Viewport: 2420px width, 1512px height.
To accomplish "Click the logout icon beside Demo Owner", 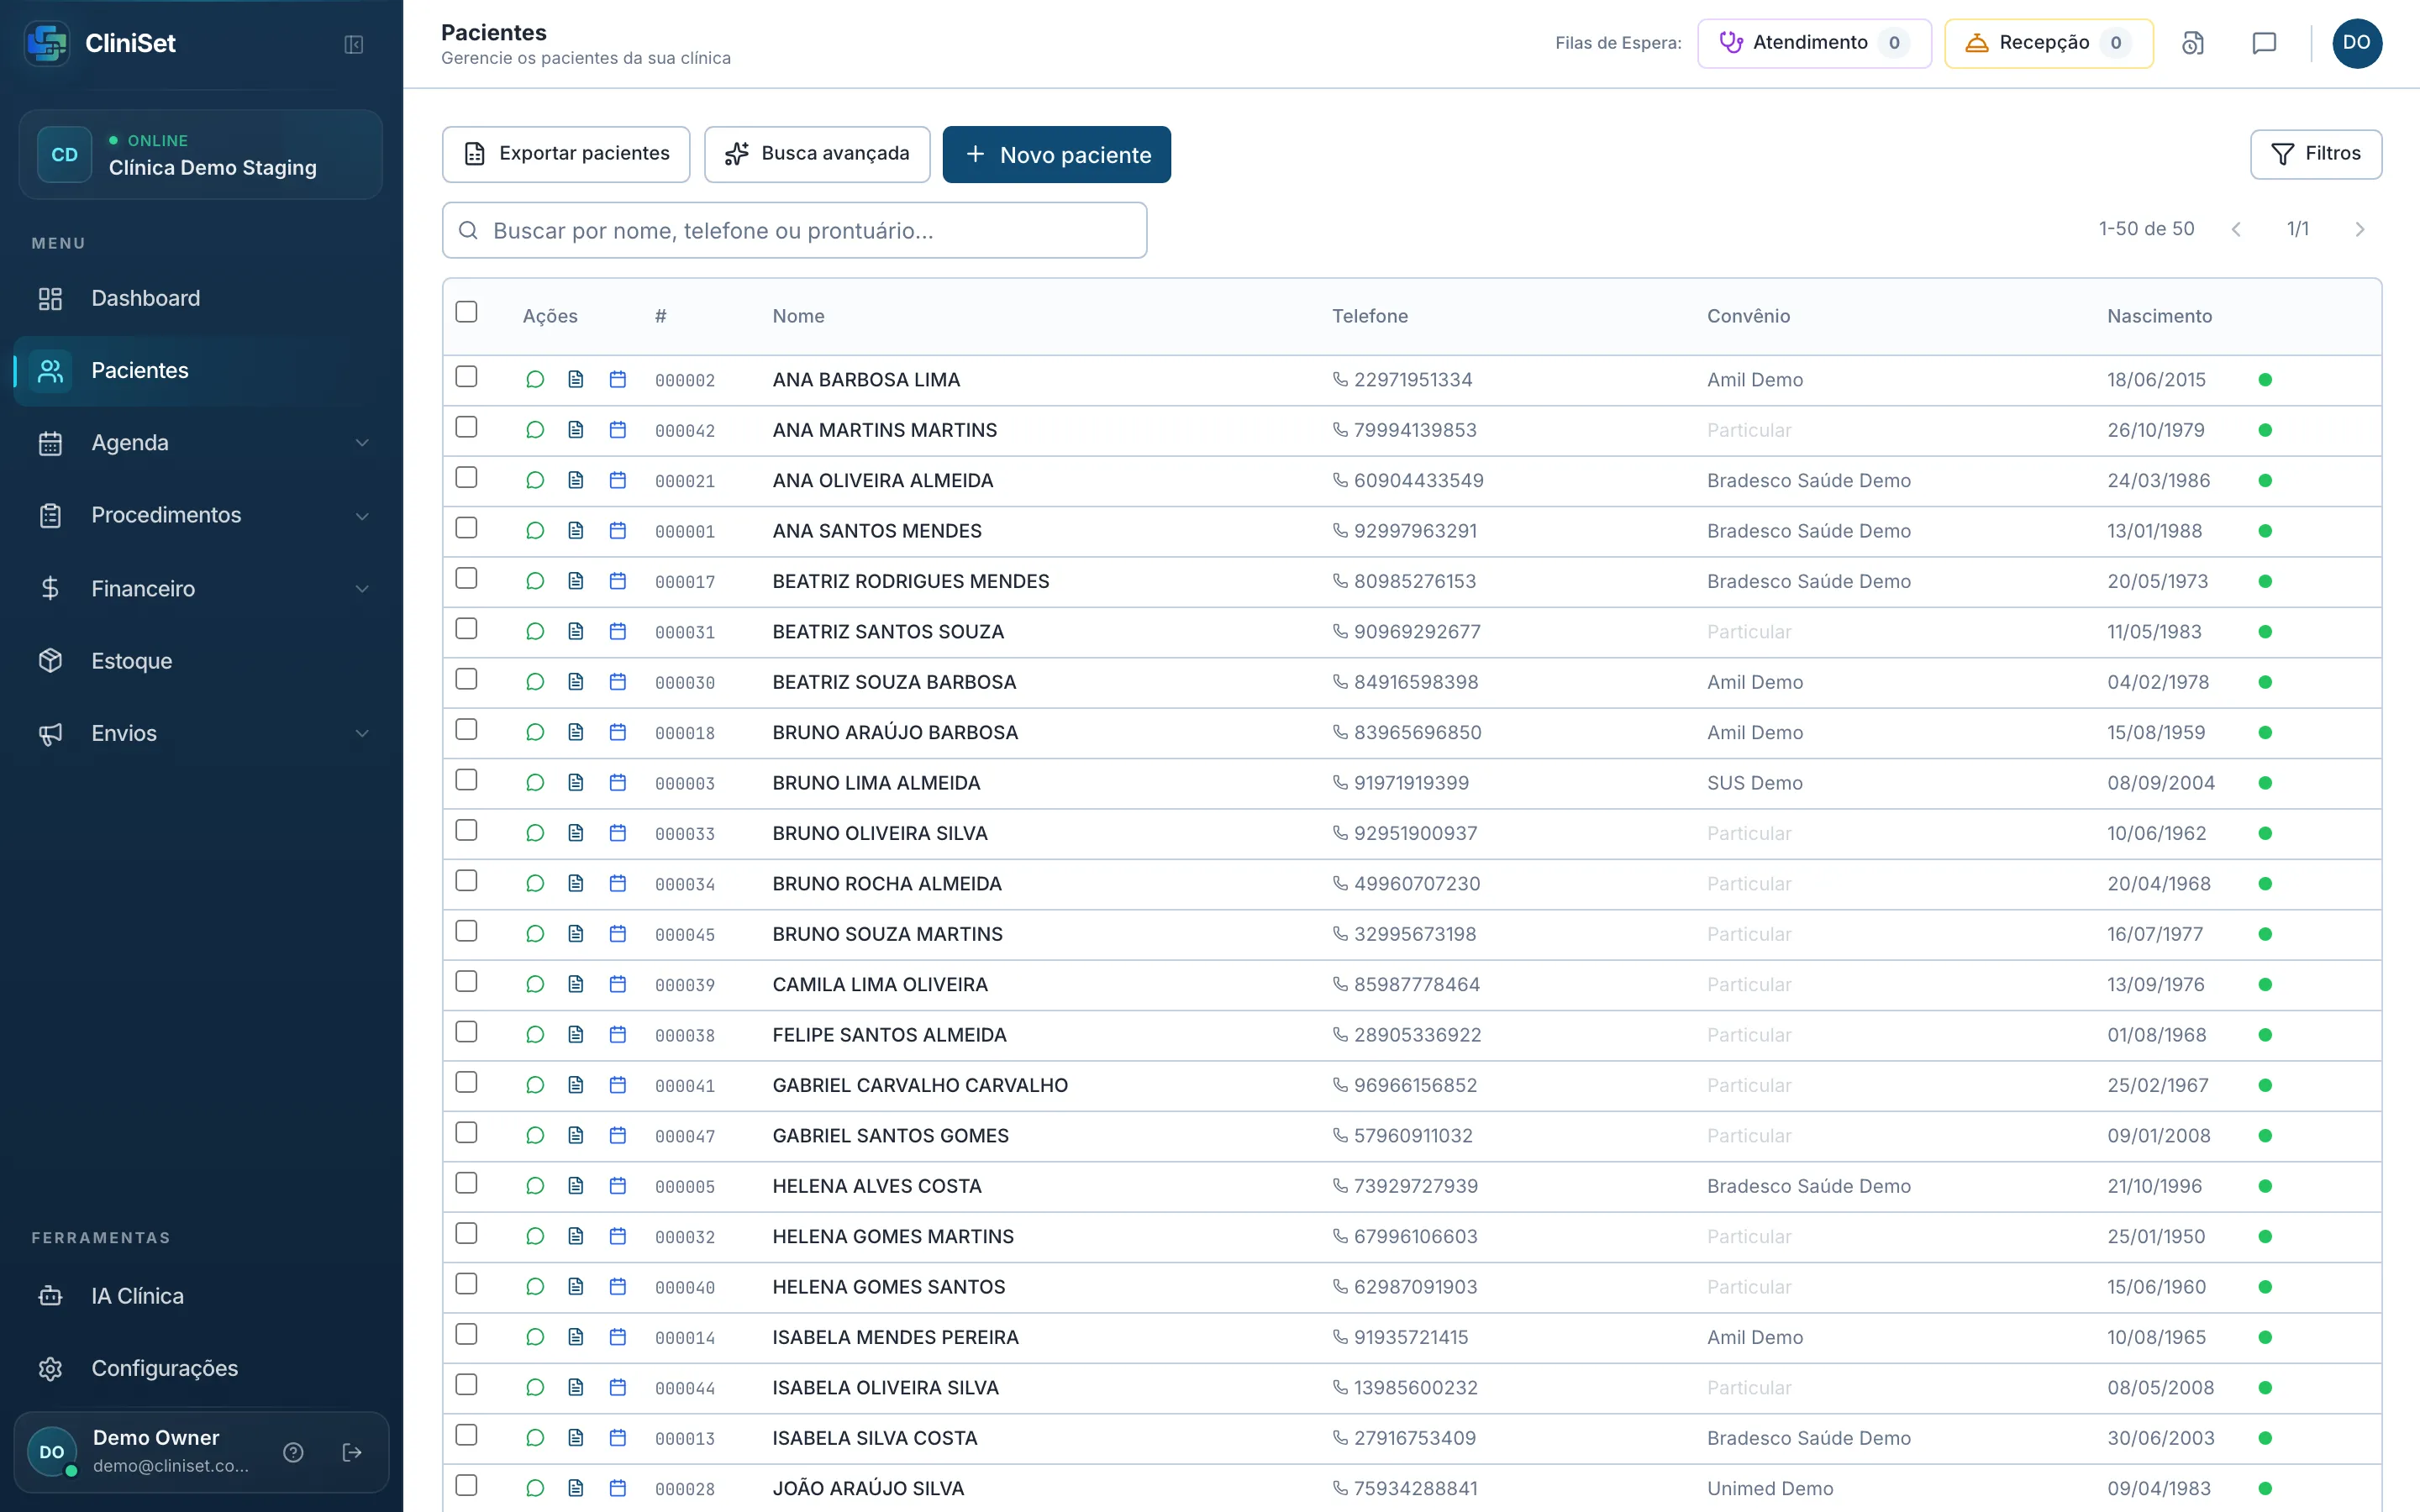I will click(352, 1452).
